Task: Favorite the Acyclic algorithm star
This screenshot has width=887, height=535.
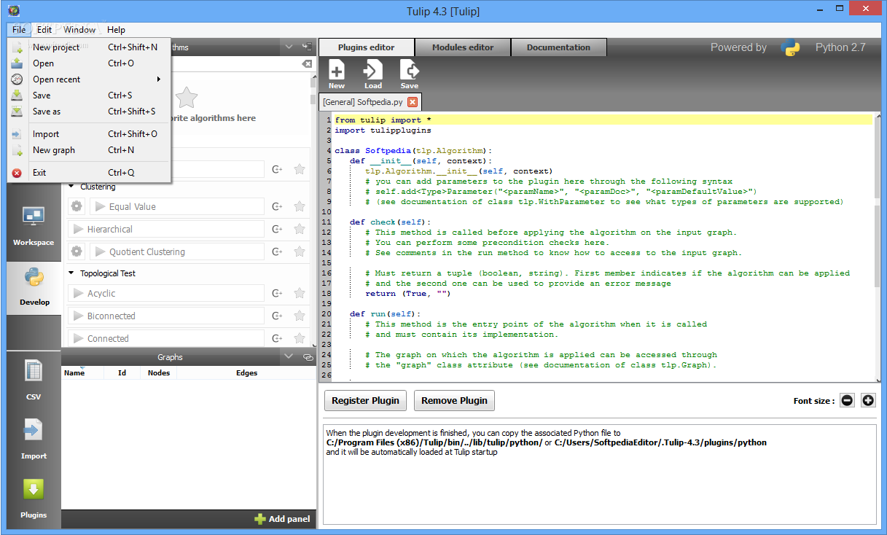Action: [299, 293]
